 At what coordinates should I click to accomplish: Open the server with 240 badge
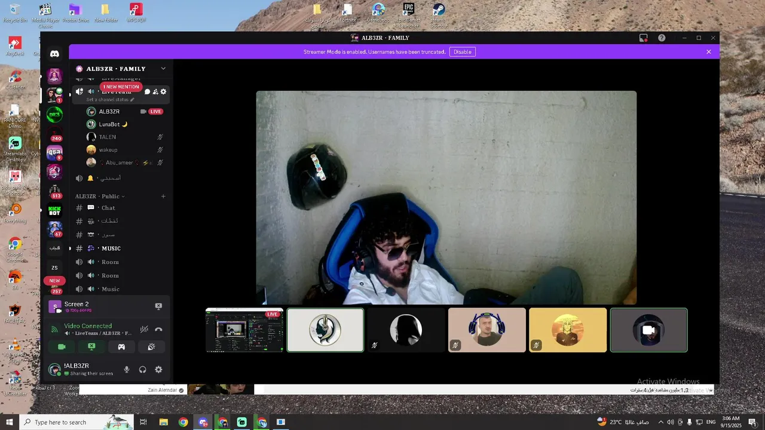54,134
